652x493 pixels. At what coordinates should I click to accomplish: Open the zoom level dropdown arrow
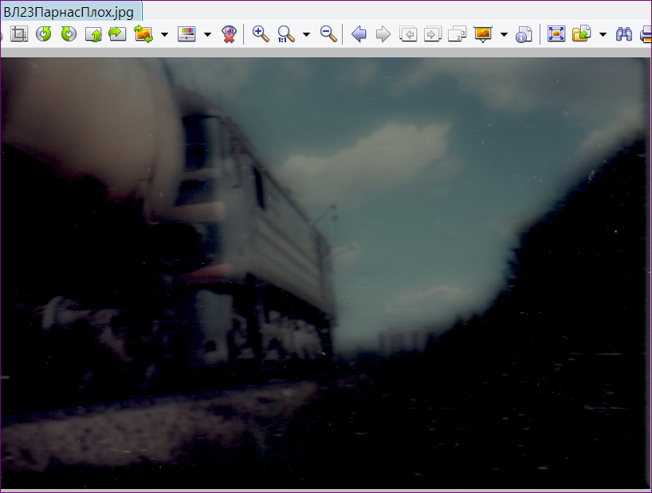[x=306, y=34]
